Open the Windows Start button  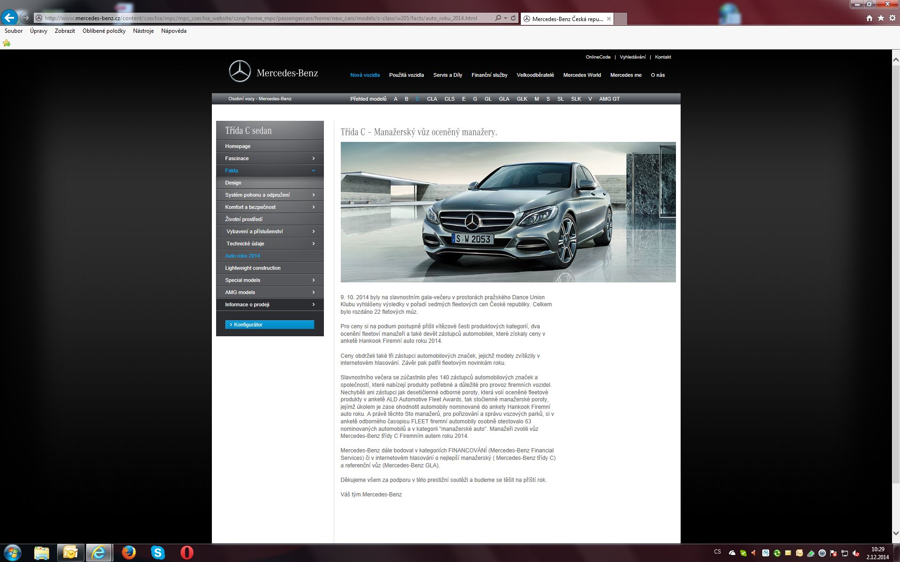pyautogui.click(x=12, y=553)
